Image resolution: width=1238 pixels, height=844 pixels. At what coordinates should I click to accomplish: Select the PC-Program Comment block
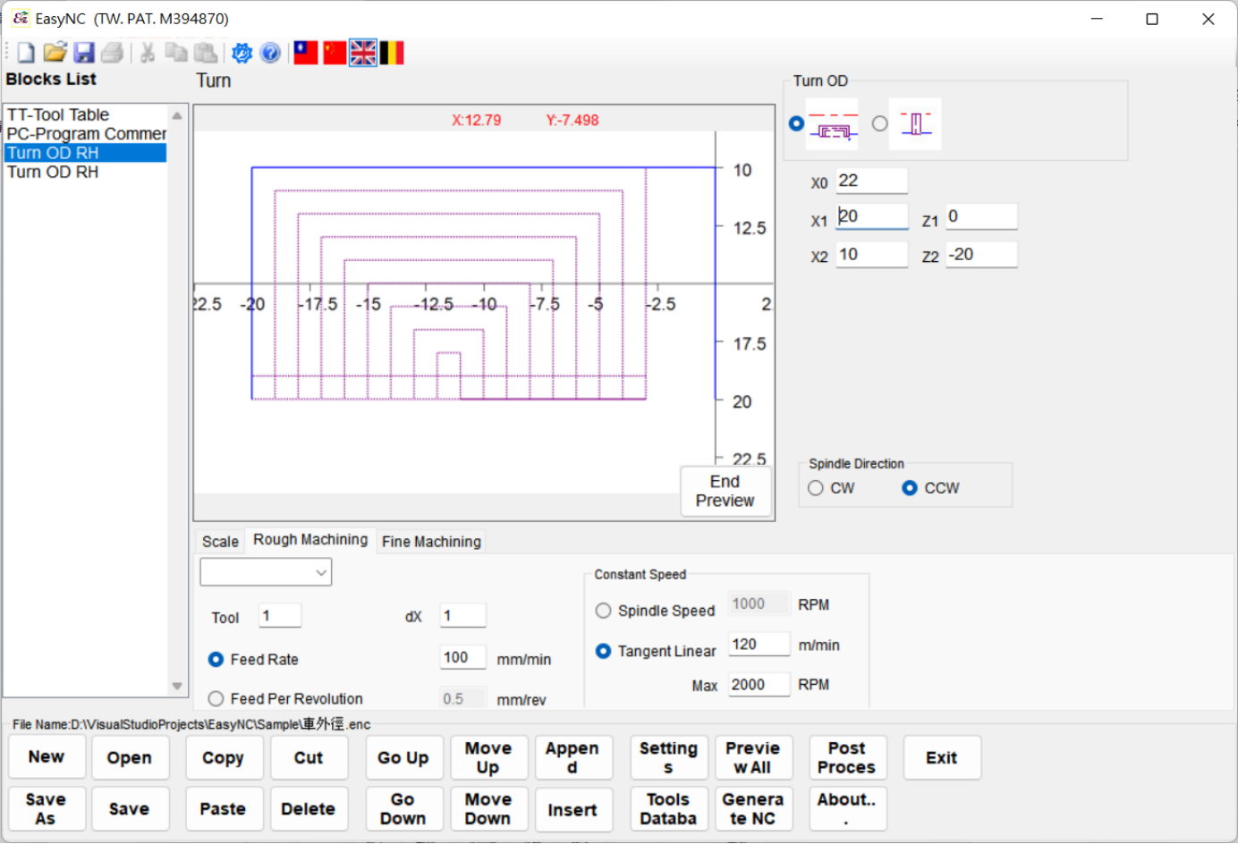click(86, 134)
